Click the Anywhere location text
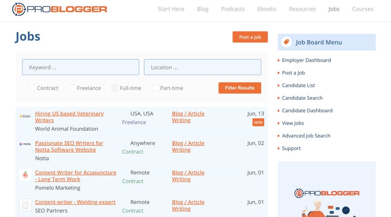The image size is (391, 217). click(x=143, y=143)
